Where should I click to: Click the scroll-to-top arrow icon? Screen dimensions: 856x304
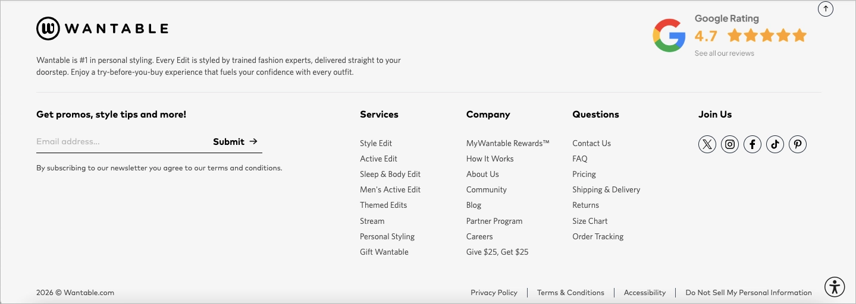[x=826, y=9]
